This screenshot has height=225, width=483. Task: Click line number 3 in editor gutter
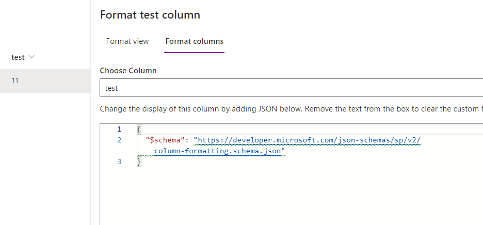[x=119, y=162]
